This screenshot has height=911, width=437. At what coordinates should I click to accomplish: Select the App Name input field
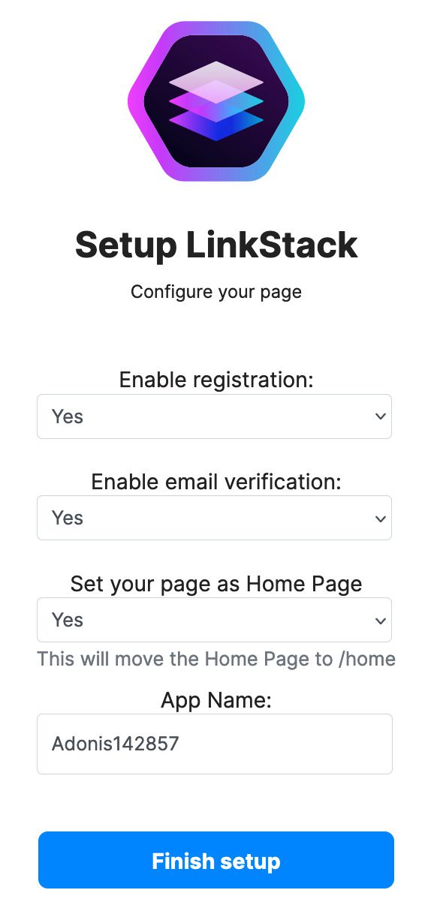tap(215, 744)
